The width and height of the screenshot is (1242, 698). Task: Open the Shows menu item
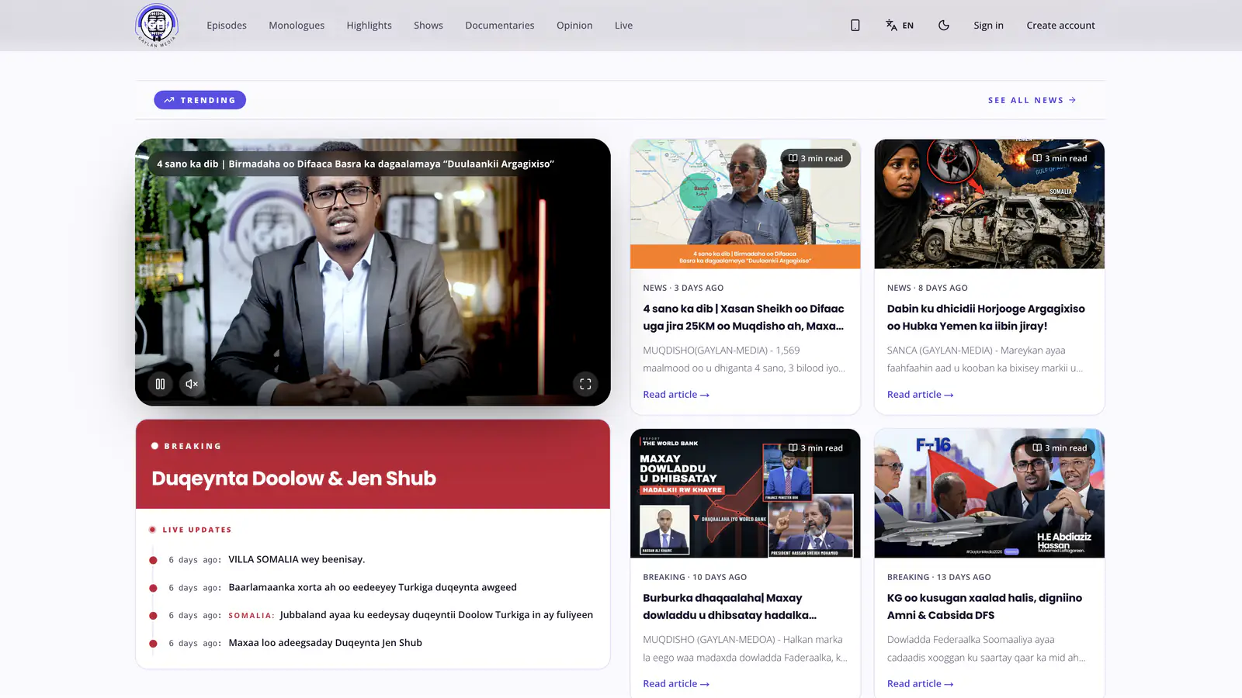[428, 26]
